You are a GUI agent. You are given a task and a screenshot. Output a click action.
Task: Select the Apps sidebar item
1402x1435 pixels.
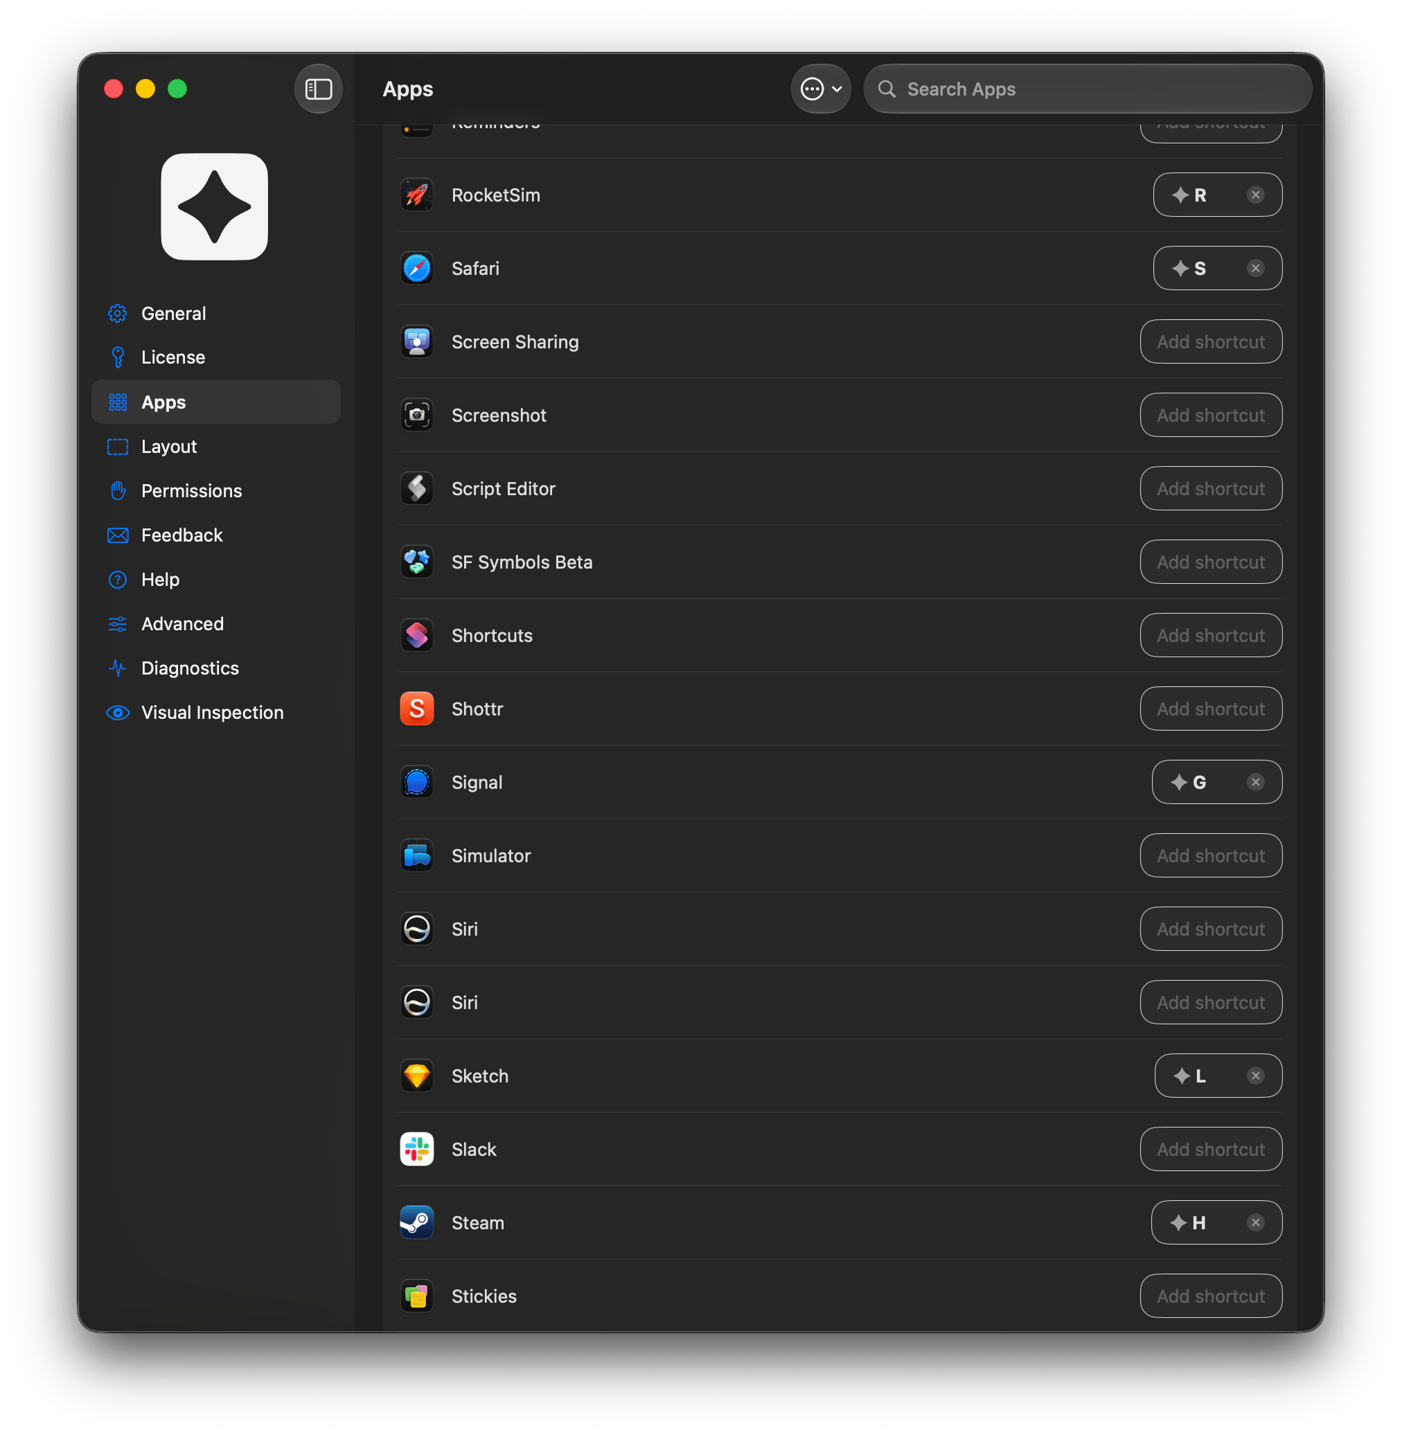(x=215, y=402)
